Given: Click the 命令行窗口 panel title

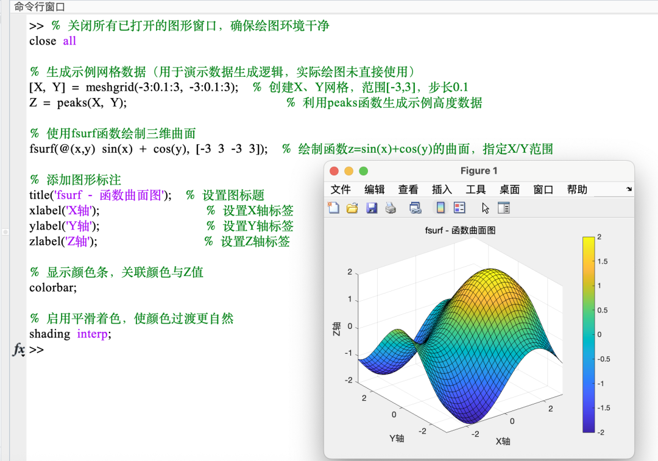Looking at the screenshot, I should pos(40,7).
